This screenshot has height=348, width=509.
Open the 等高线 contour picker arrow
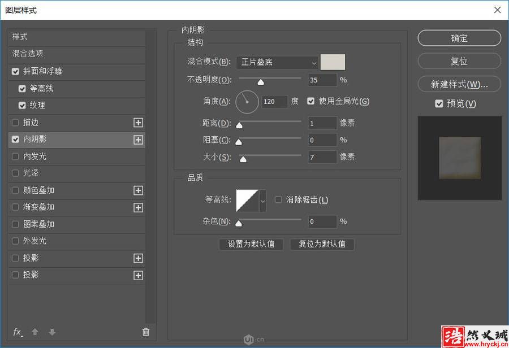[x=262, y=201]
